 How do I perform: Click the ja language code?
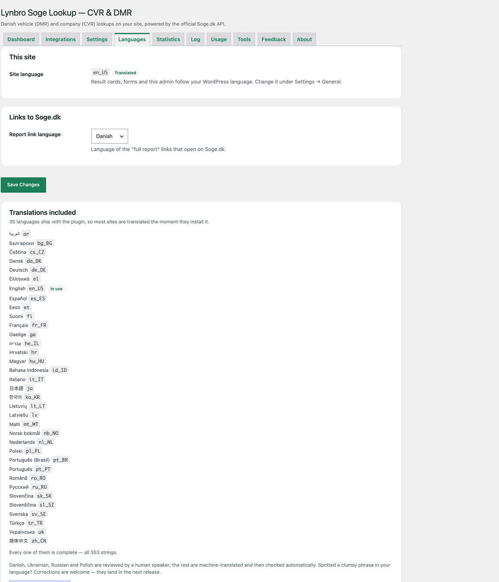[30, 388]
